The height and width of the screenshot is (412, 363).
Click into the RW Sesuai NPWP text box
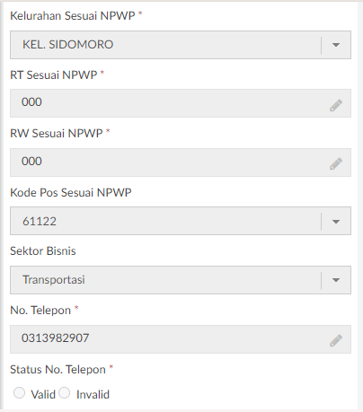point(181,162)
